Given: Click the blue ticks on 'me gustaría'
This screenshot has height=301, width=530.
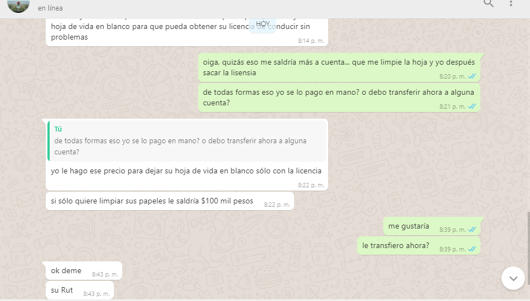Looking at the screenshot, I should [472, 230].
